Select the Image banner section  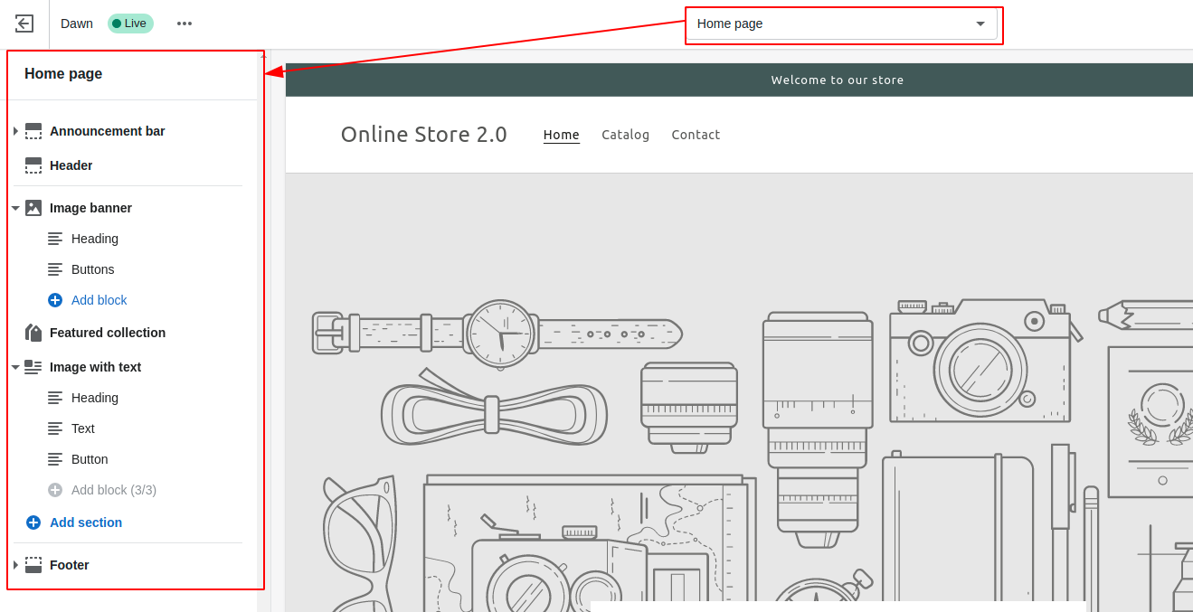coord(90,208)
